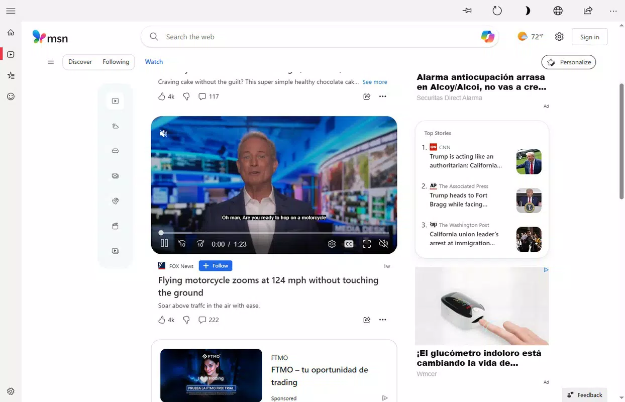Viewport: 625px width, 402px height.
Task: Open the favorites star list icon
Action: coord(11,75)
